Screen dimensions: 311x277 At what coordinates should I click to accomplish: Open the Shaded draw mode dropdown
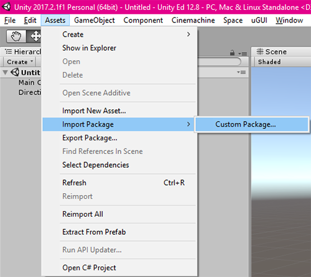[x=269, y=61]
